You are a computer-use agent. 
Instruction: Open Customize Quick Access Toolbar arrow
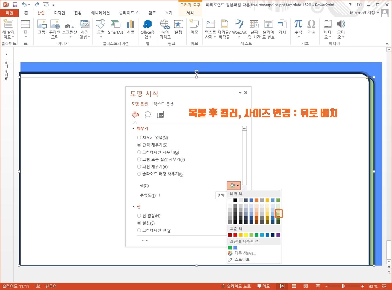(54, 5)
